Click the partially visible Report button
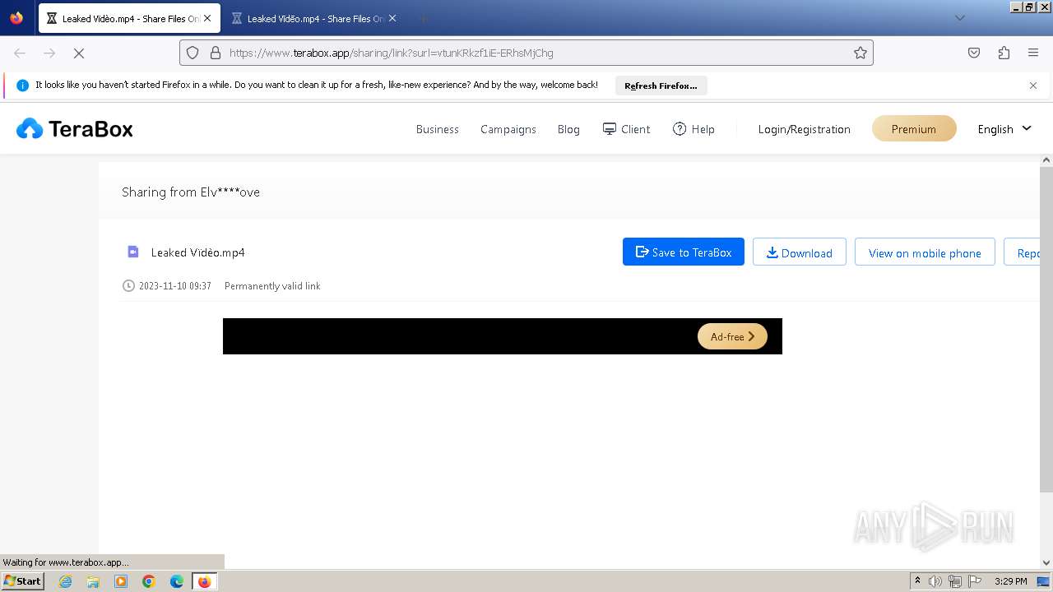1053x592 pixels. tap(1023, 252)
